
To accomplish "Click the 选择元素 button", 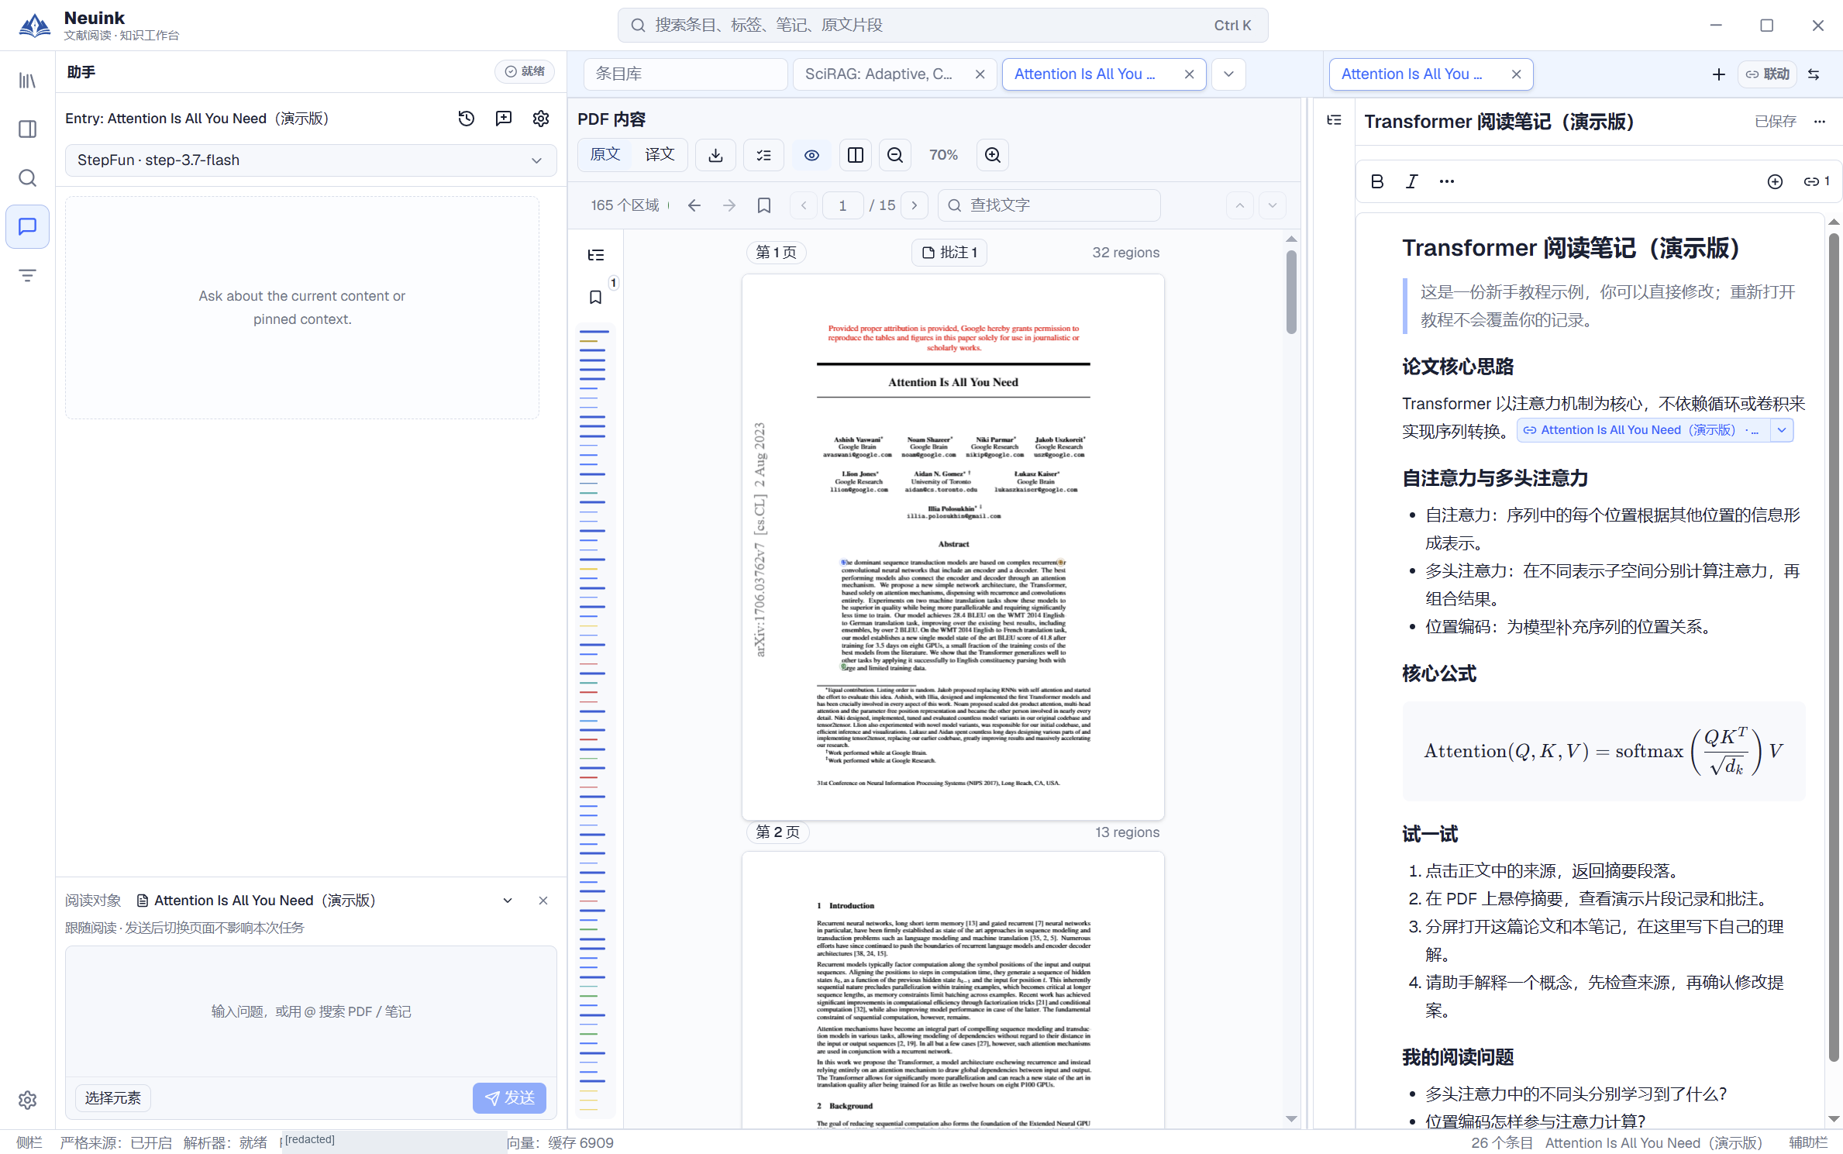I will [x=113, y=1098].
